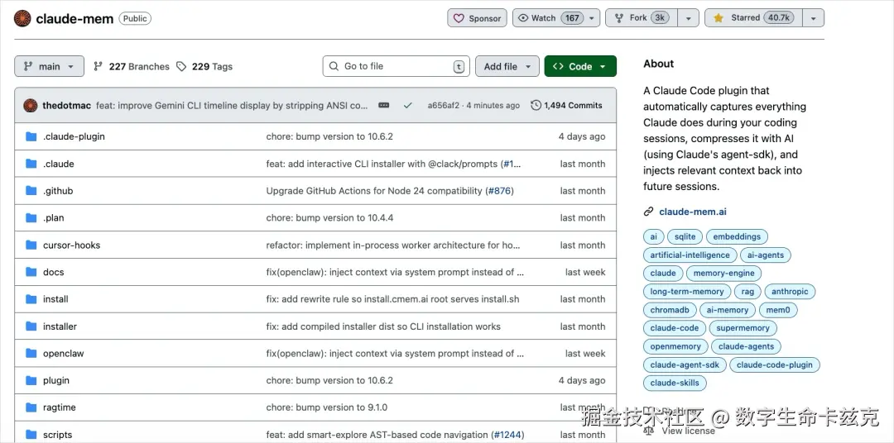Open the docs folder name
Screen dimensions: 894x443
(x=54, y=272)
